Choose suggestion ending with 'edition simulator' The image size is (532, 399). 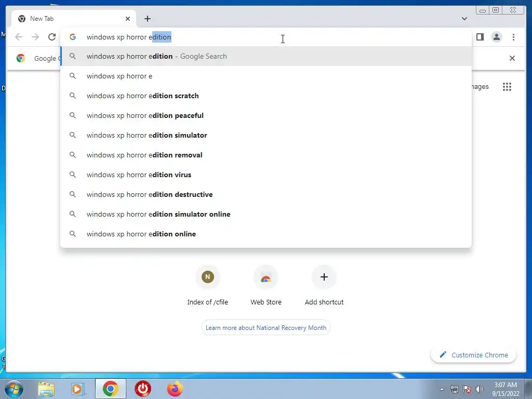[265, 135]
